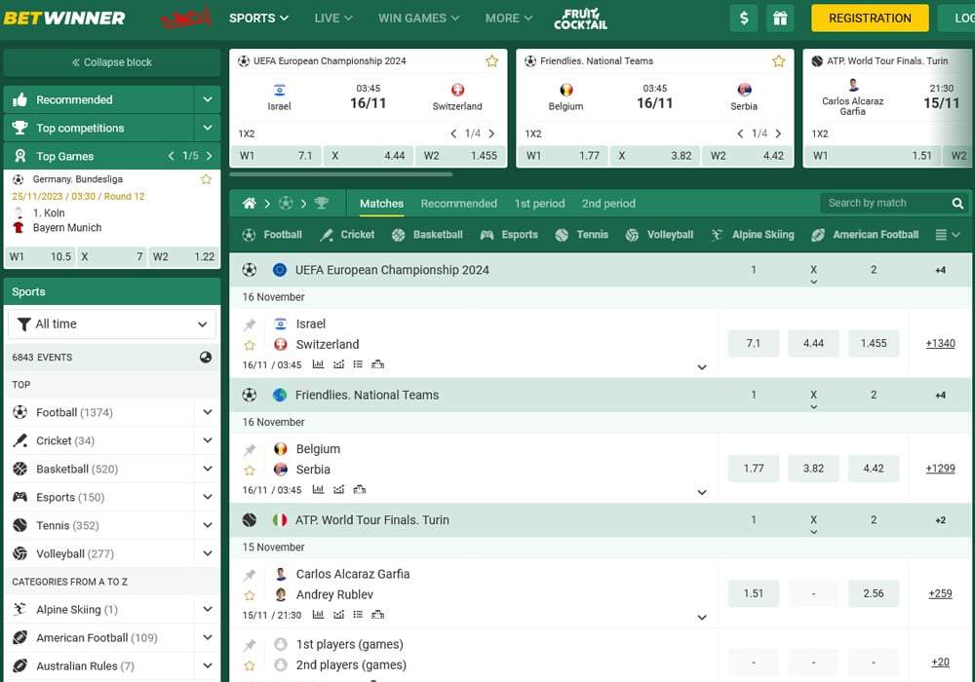Click the horizontal carousel scrollbar
Viewport: 975px width, 682px height.
[341, 174]
